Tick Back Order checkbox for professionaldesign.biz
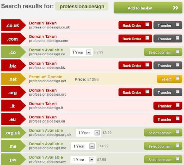 (147, 65)
